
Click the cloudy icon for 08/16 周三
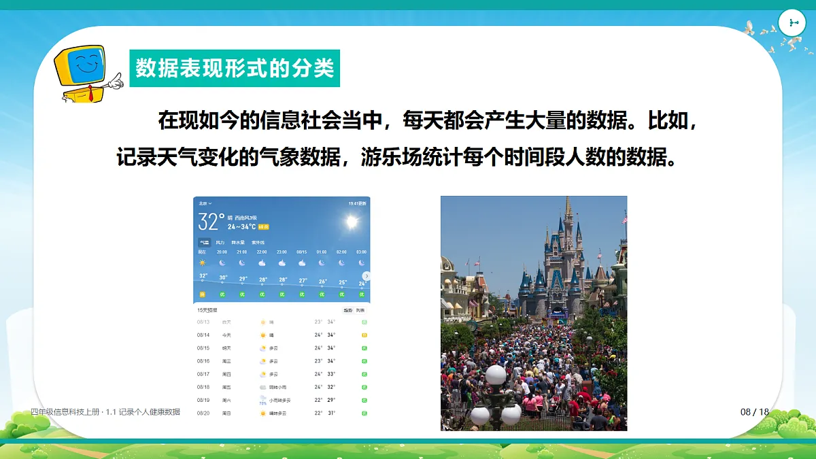(262, 361)
